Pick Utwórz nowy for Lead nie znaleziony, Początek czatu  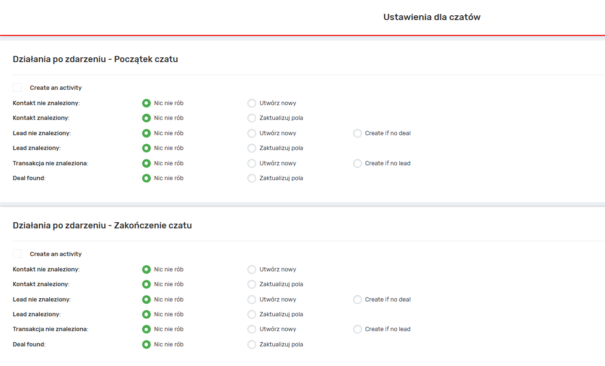(252, 133)
